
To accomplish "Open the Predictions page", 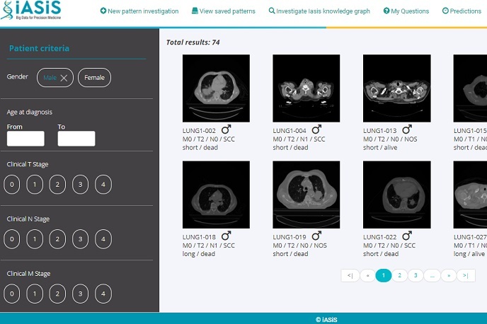I will click(x=462, y=11).
